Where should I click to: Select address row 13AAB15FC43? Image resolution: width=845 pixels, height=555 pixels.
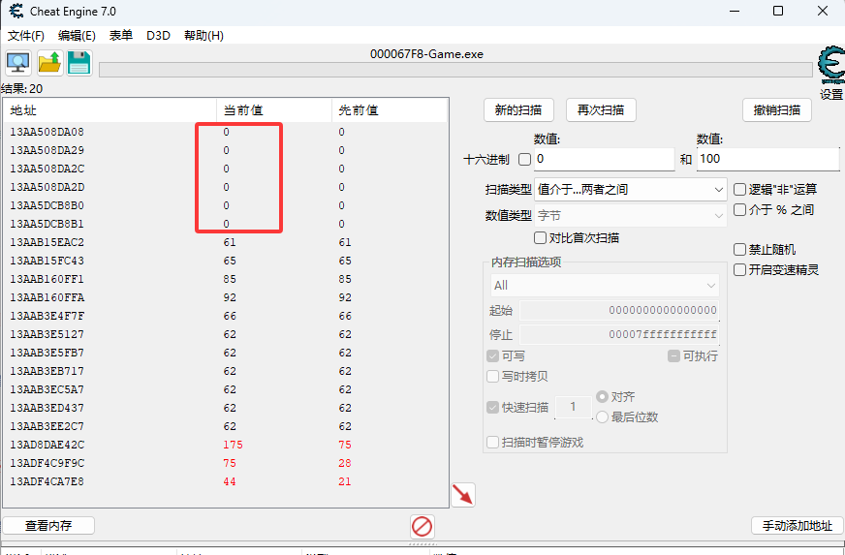[x=226, y=261]
